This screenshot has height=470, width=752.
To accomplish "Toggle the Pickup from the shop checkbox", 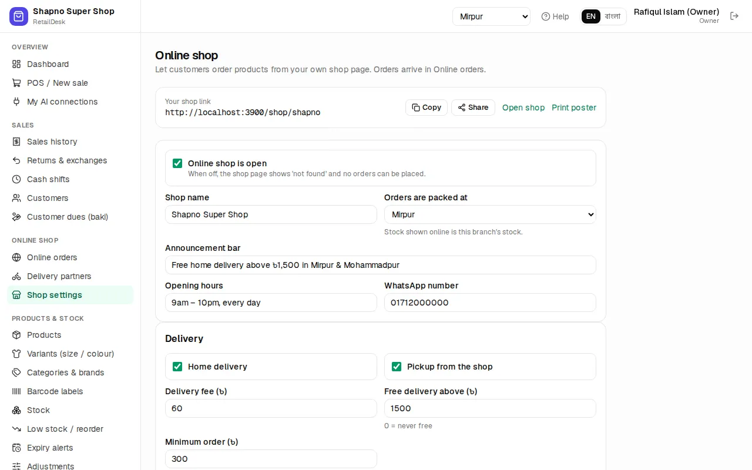I will [397, 367].
